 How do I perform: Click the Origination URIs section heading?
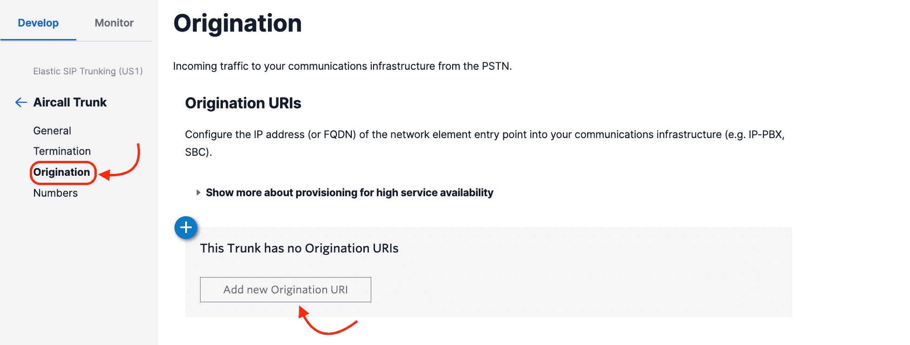[243, 103]
